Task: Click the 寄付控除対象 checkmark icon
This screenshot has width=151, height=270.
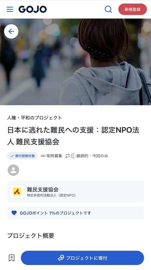Action: click(x=12, y=156)
